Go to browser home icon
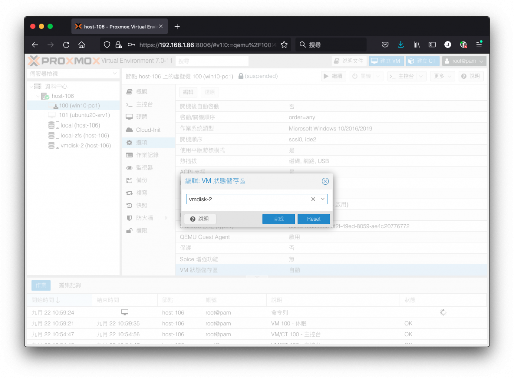This screenshot has height=379, width=514. pyautogui.click(x=82, y=45)
